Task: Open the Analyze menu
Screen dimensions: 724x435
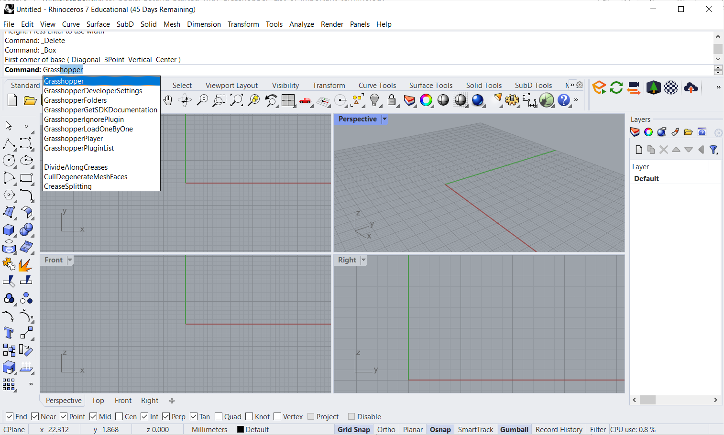Action: click(301, 24)
